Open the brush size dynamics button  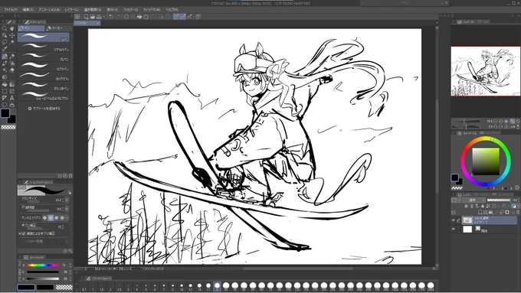pos(67,200)
